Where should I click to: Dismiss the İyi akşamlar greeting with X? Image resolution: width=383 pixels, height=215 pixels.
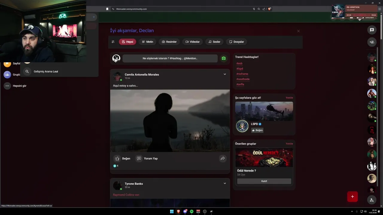pyautogui.click(x=298, y=31)
